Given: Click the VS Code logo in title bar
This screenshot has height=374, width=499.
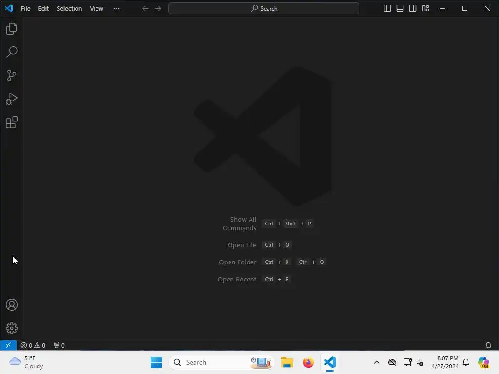Looking at the screenshot, I should point(9,8).
